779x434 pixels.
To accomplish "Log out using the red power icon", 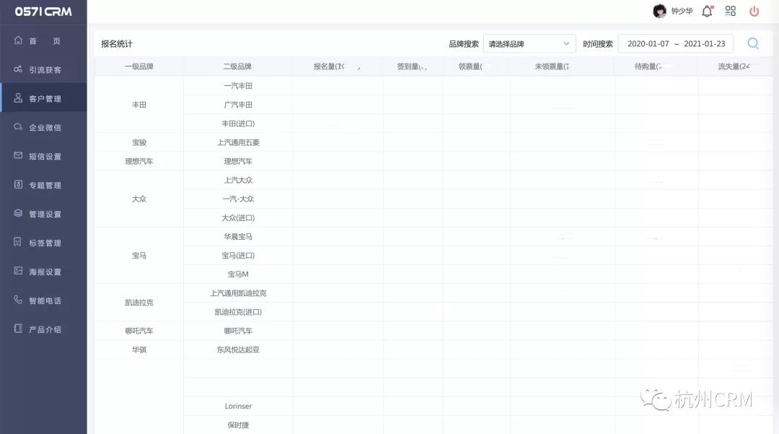I will click(754, 11).
